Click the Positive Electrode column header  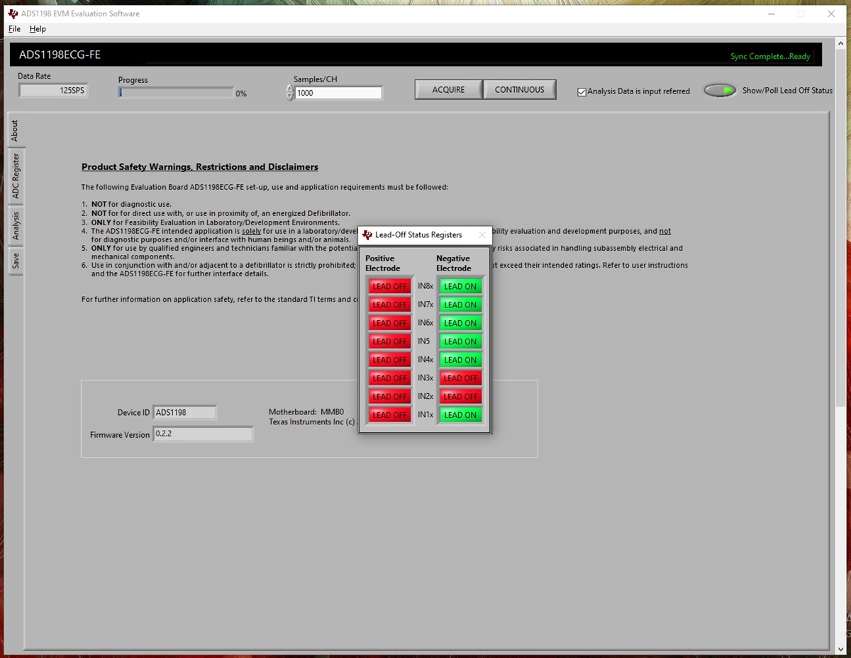pyautogui.click(x=383, y=263)
